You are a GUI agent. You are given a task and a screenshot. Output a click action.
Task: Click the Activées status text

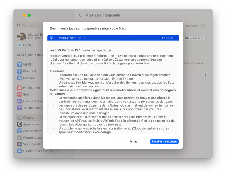click(192, 26)
